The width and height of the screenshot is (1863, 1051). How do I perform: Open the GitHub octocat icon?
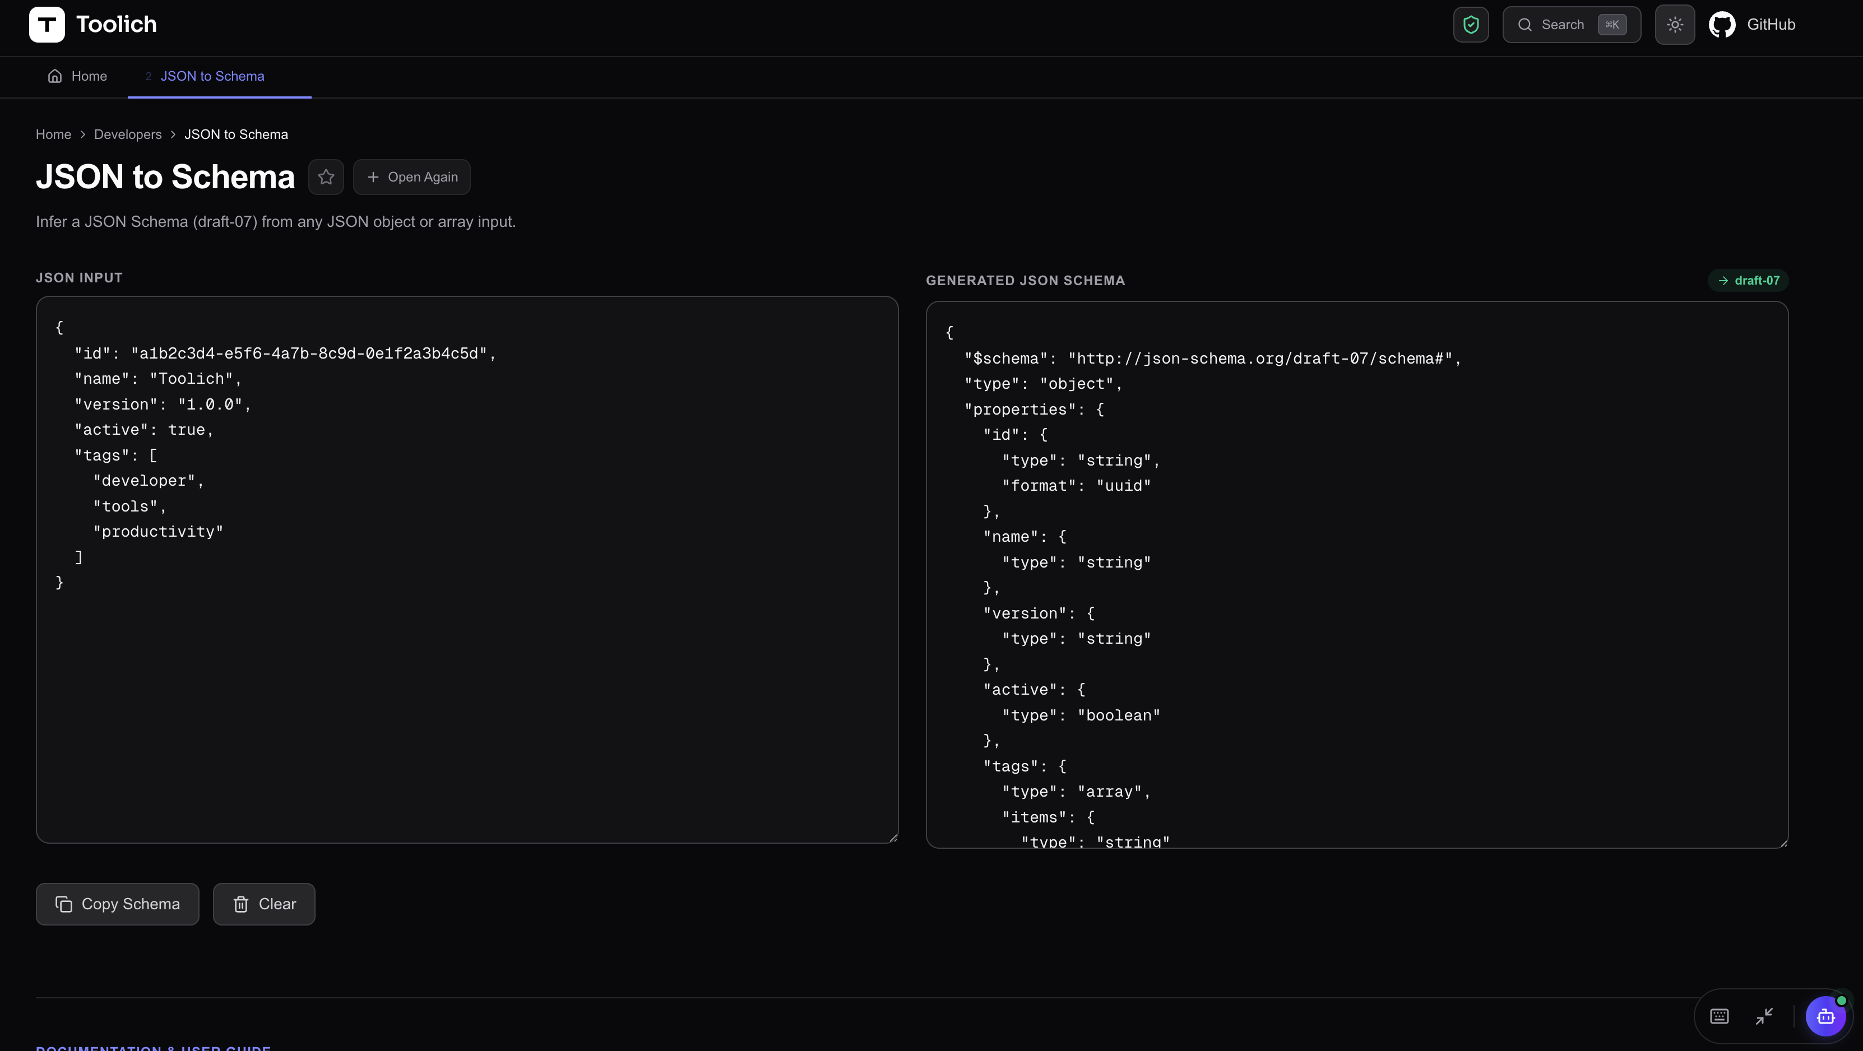click(1722, 25)
